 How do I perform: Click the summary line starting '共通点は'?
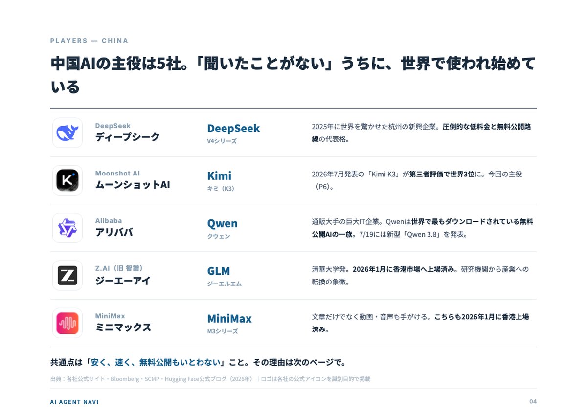point(198,363)
